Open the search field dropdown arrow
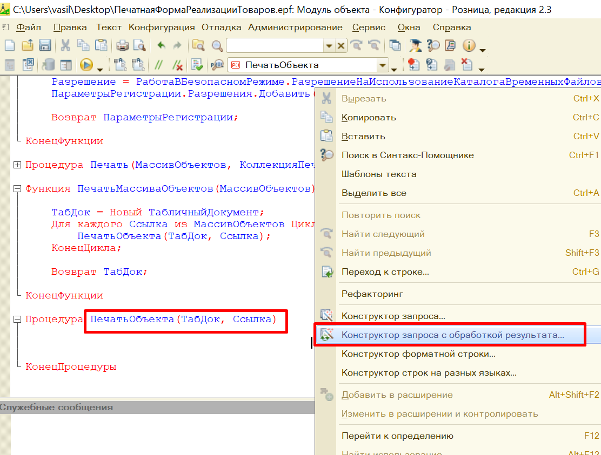Viewport: 601px width, 455px height. click(329, 46)
